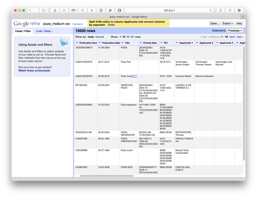Screen dimensions: 257x197
Task: Open the Applicants 1 column dropdown arrow
Action: [177, 43]
